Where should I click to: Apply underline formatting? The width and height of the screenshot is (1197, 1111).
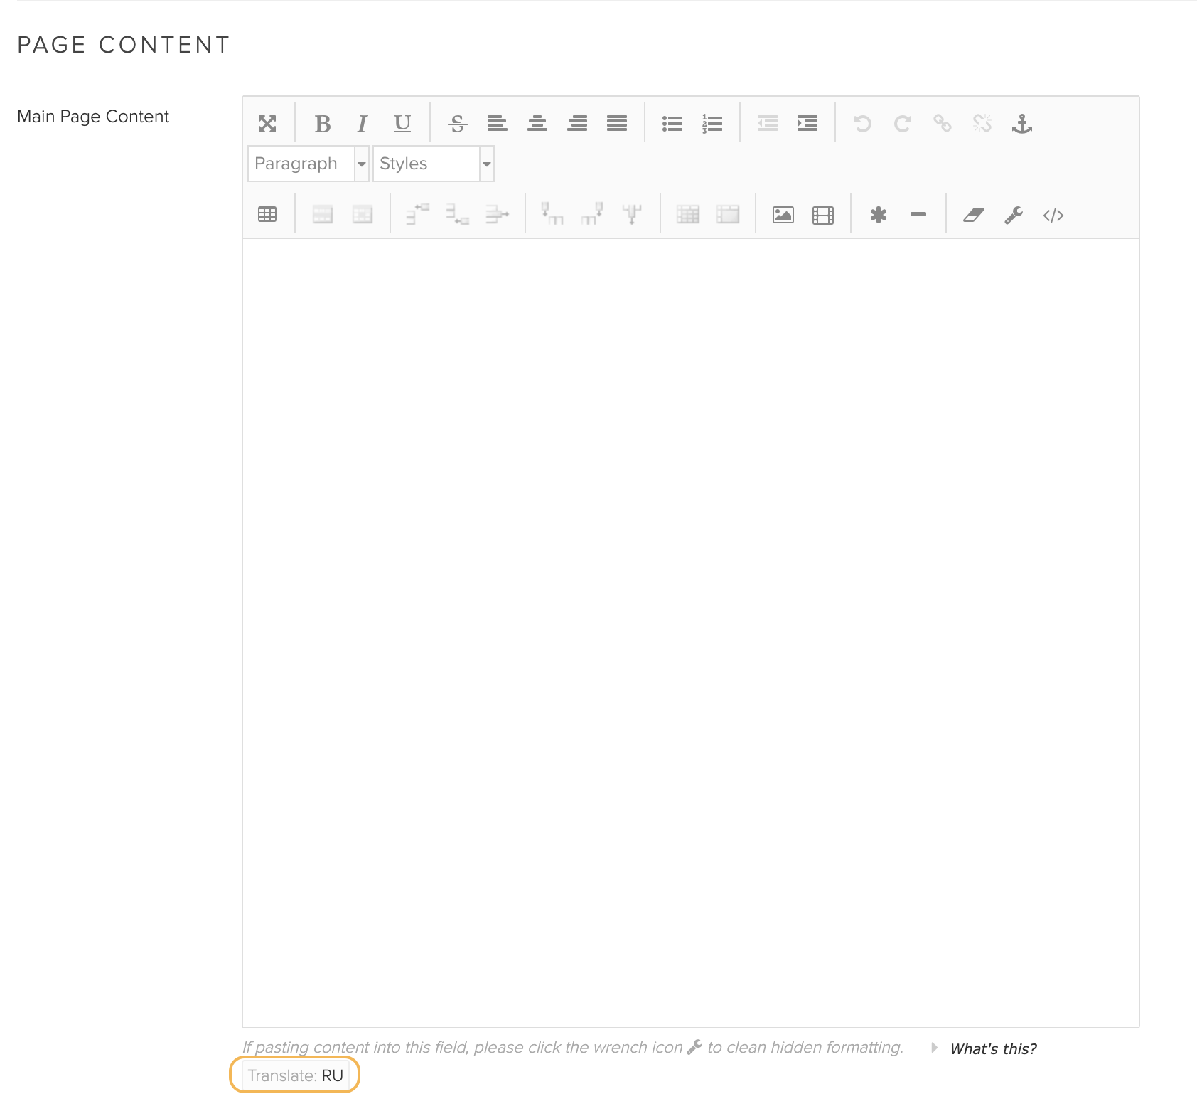coord(402,124)
